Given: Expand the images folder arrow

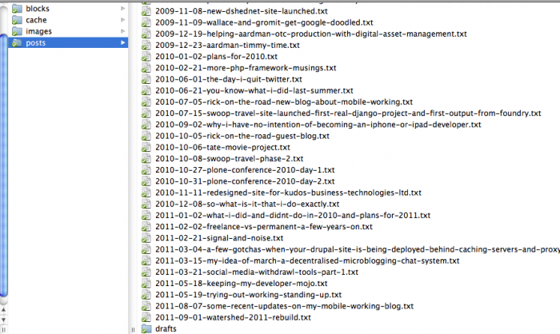Looking at the screenshot, I should click(123, 31).
